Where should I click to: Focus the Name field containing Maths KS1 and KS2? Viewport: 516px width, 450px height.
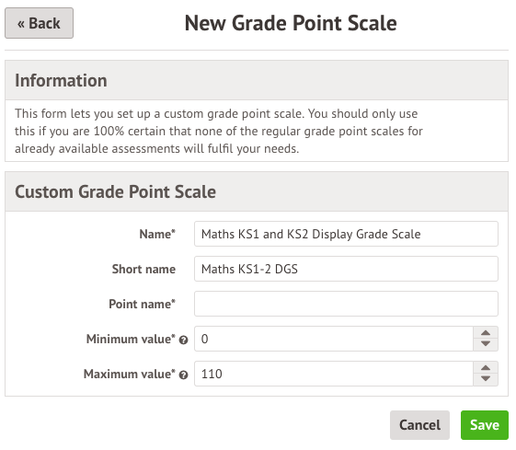pos(346,234)
